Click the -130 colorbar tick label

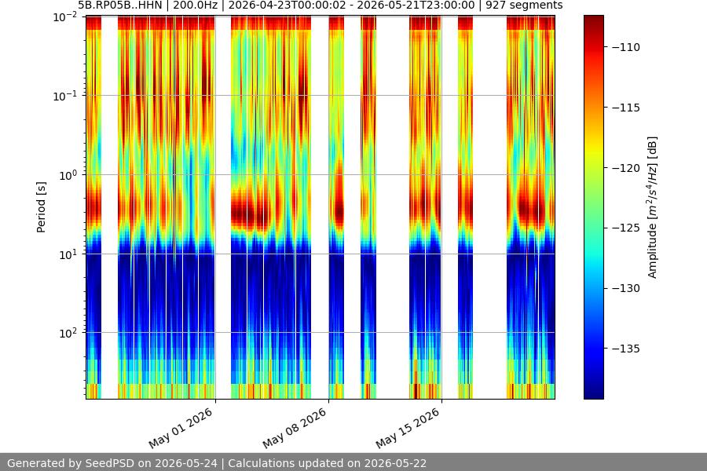(x=626, y=288)
